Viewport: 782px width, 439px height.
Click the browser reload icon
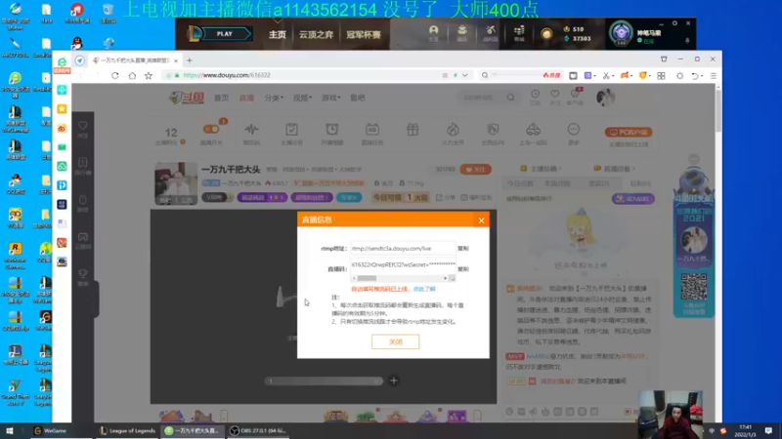click(115, 76)
